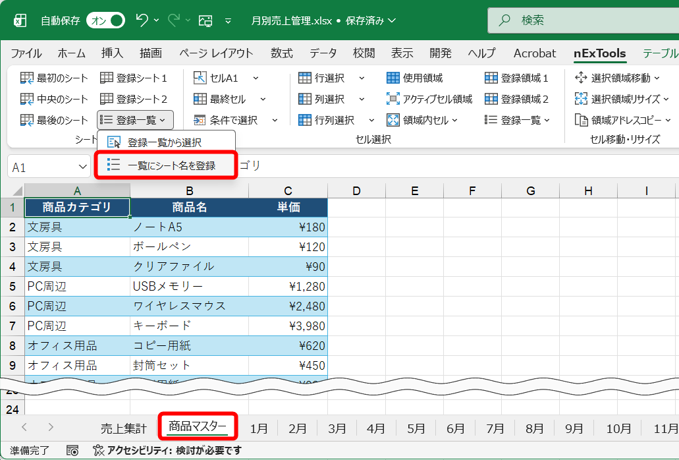Switch to the Acrobat ribbon tab
Image resolution: width=679 pixels, height=460 pixels.
click(x=534, y=53)
